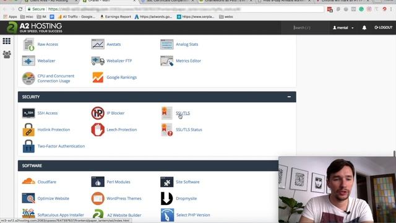Open the SSL/TLS Status link
Image resolution: width=396 pixels, height=223 pixels.
tap(189, 129)
